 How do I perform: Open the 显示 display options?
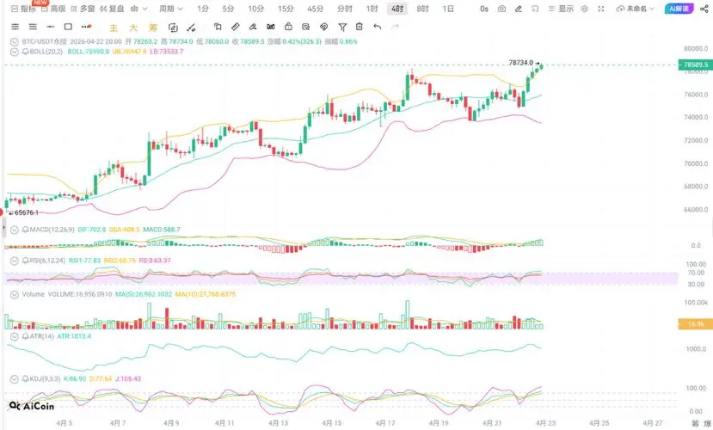[561, 9]
